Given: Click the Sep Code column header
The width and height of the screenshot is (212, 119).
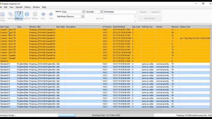Looking at the screenshot, I should coord(136,27).
